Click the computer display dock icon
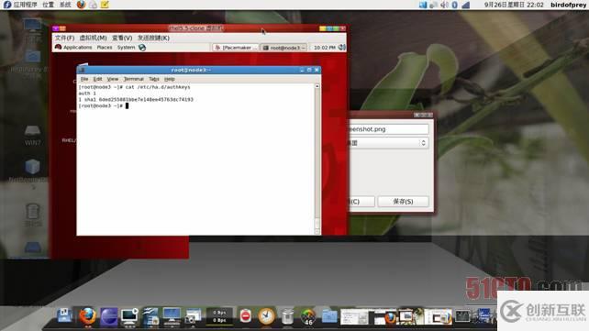Image resolution: width=589 pixels, height=331 pixels. [x=172, y=316]
